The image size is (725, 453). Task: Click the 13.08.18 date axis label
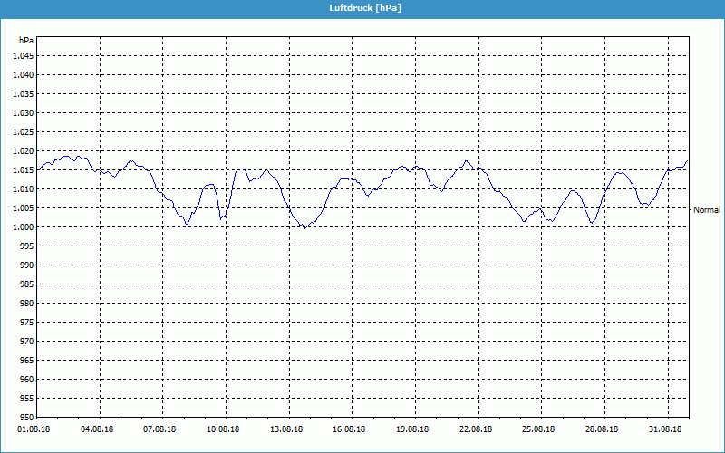(286, 429)
